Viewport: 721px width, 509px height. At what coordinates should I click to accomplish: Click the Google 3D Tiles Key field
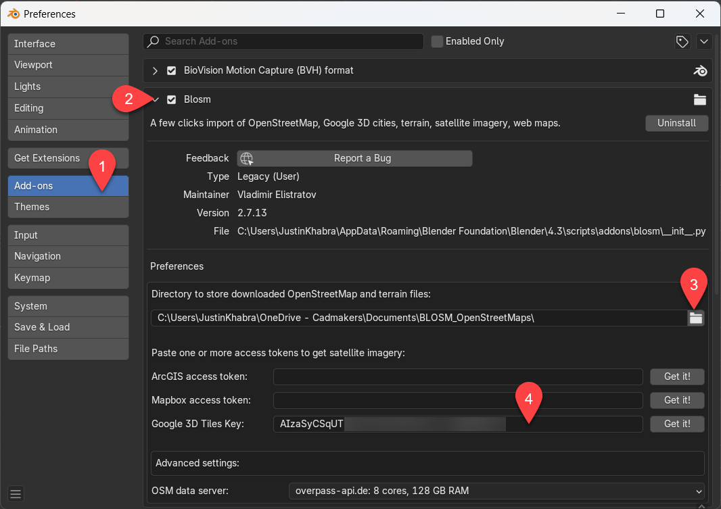pos(458,424)
